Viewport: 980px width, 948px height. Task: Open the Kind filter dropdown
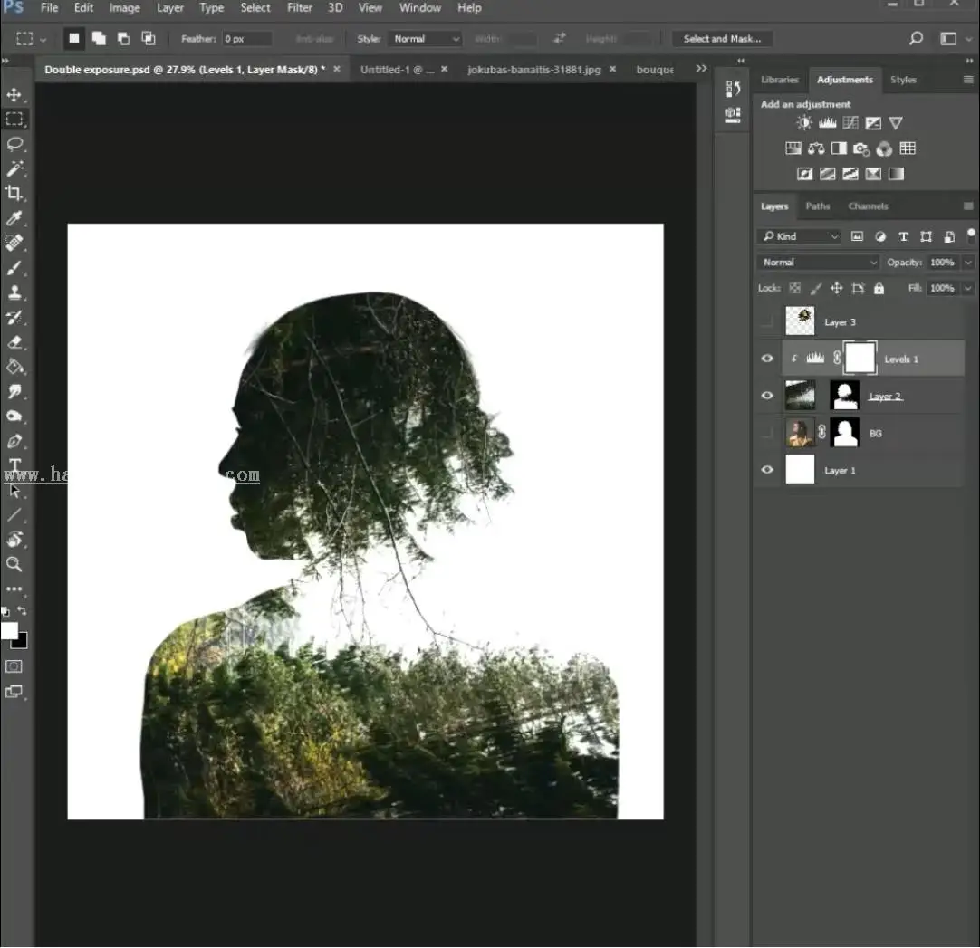click(x=799, y=236)
